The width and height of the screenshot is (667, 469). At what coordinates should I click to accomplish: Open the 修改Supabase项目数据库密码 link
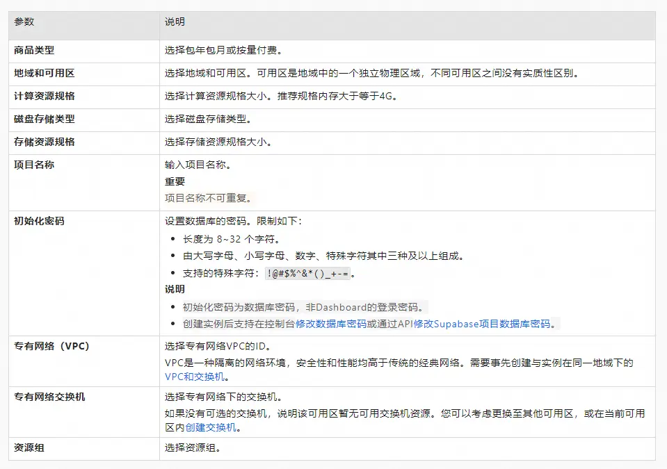[x=481, y=324]
